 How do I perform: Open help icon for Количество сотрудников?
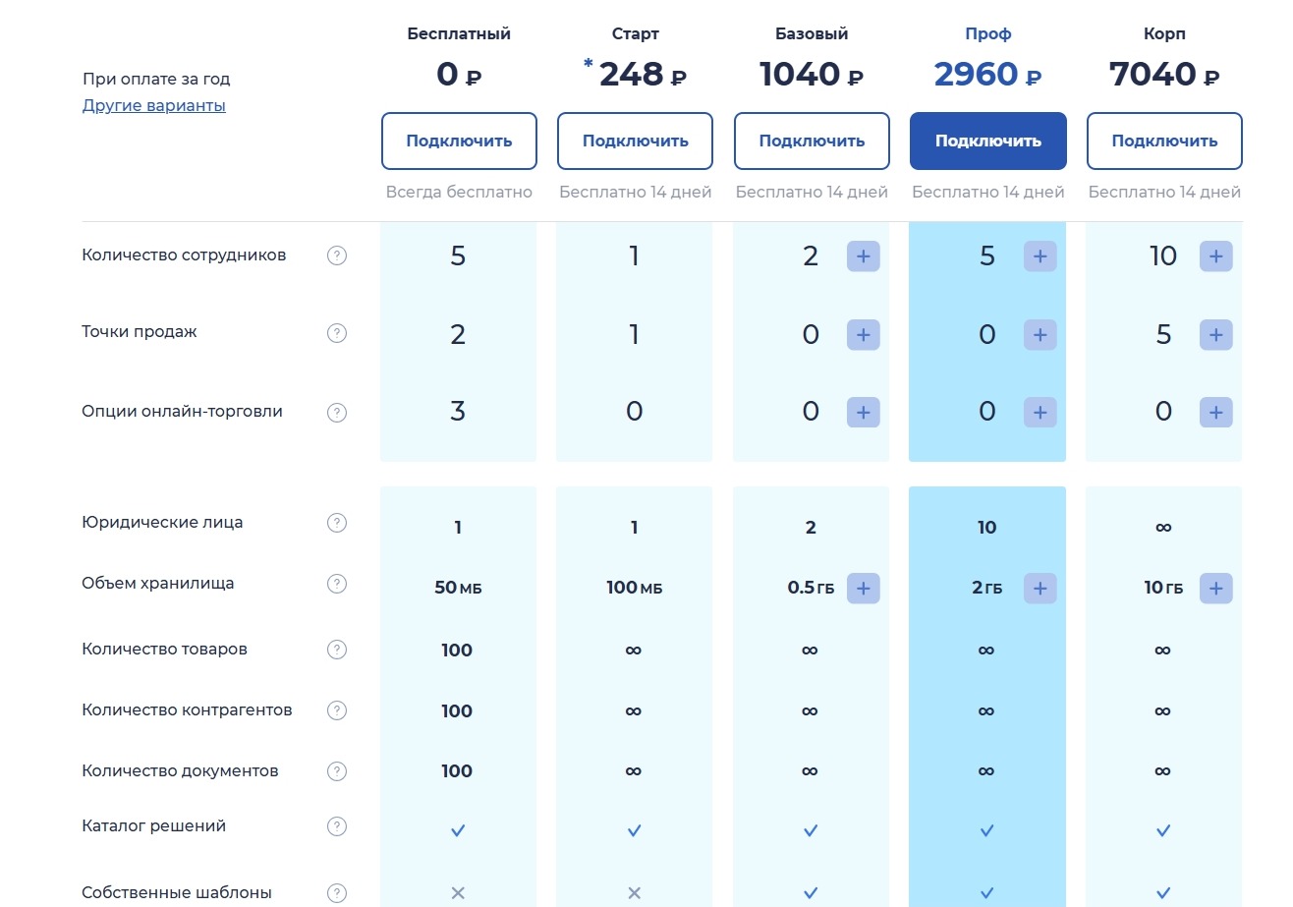tap(337, 256)
